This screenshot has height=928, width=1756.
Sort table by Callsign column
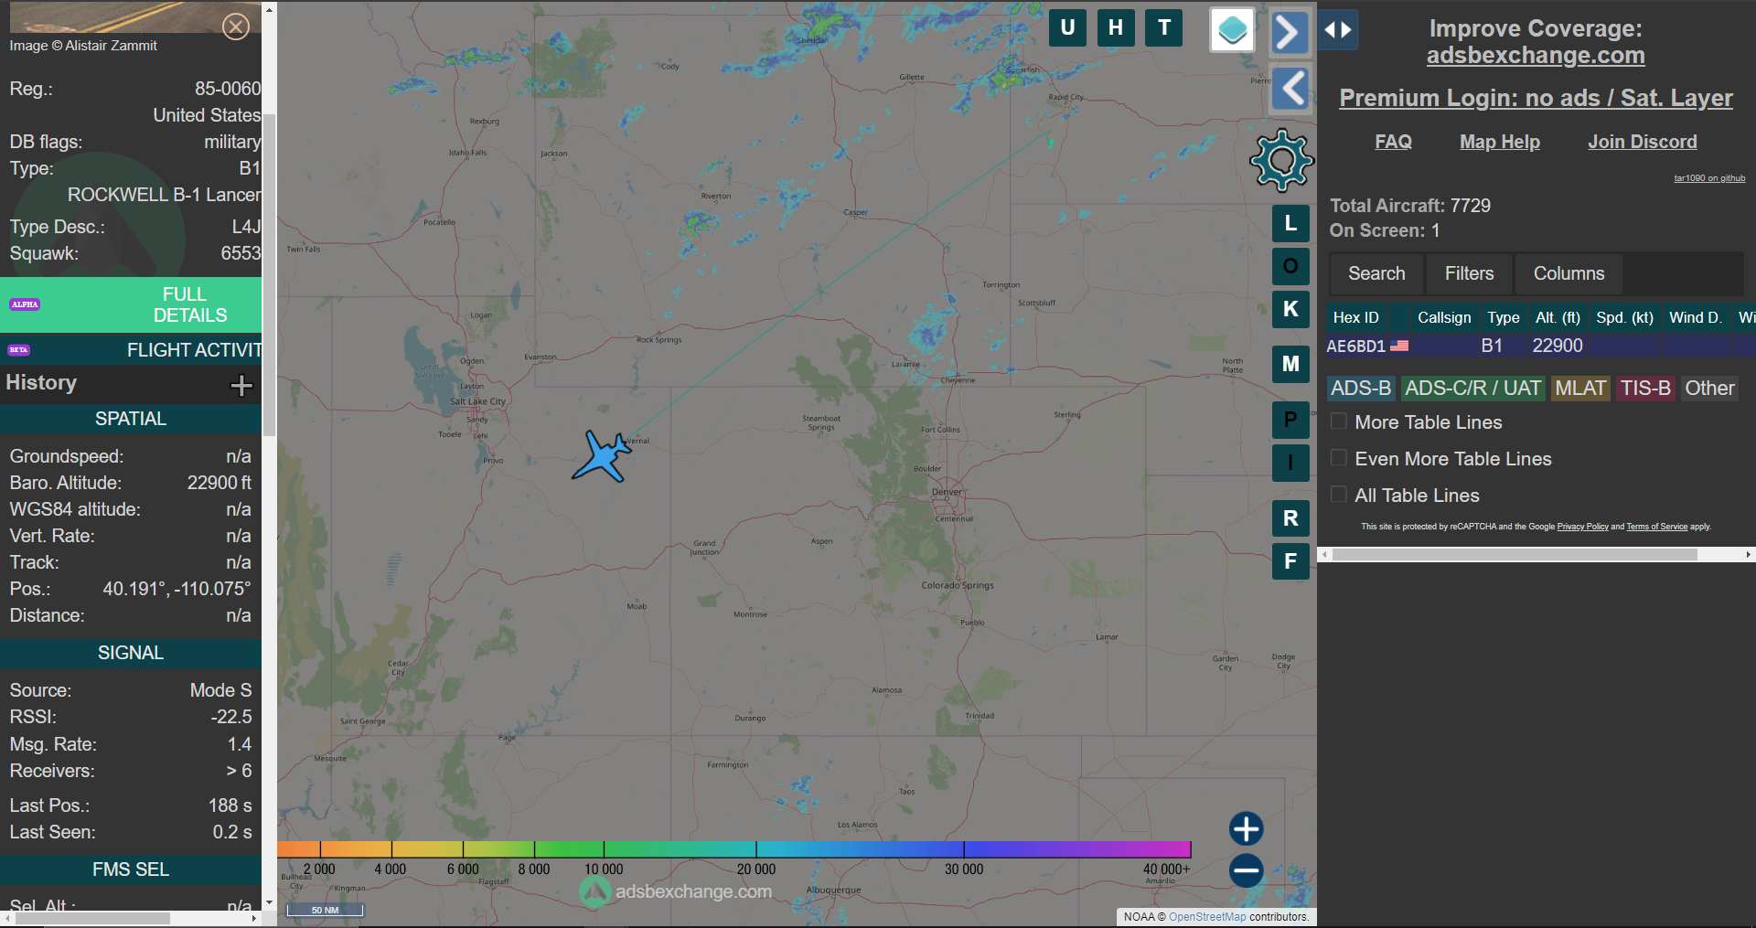(x=1444, y=317)
